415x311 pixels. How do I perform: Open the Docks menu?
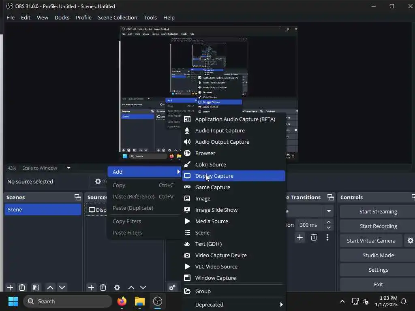pos(62,17)
